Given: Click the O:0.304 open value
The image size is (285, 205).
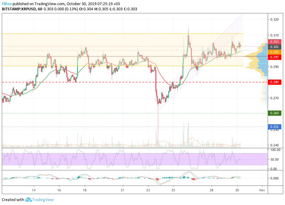Looking at the screenshot, I should [86, 9].
